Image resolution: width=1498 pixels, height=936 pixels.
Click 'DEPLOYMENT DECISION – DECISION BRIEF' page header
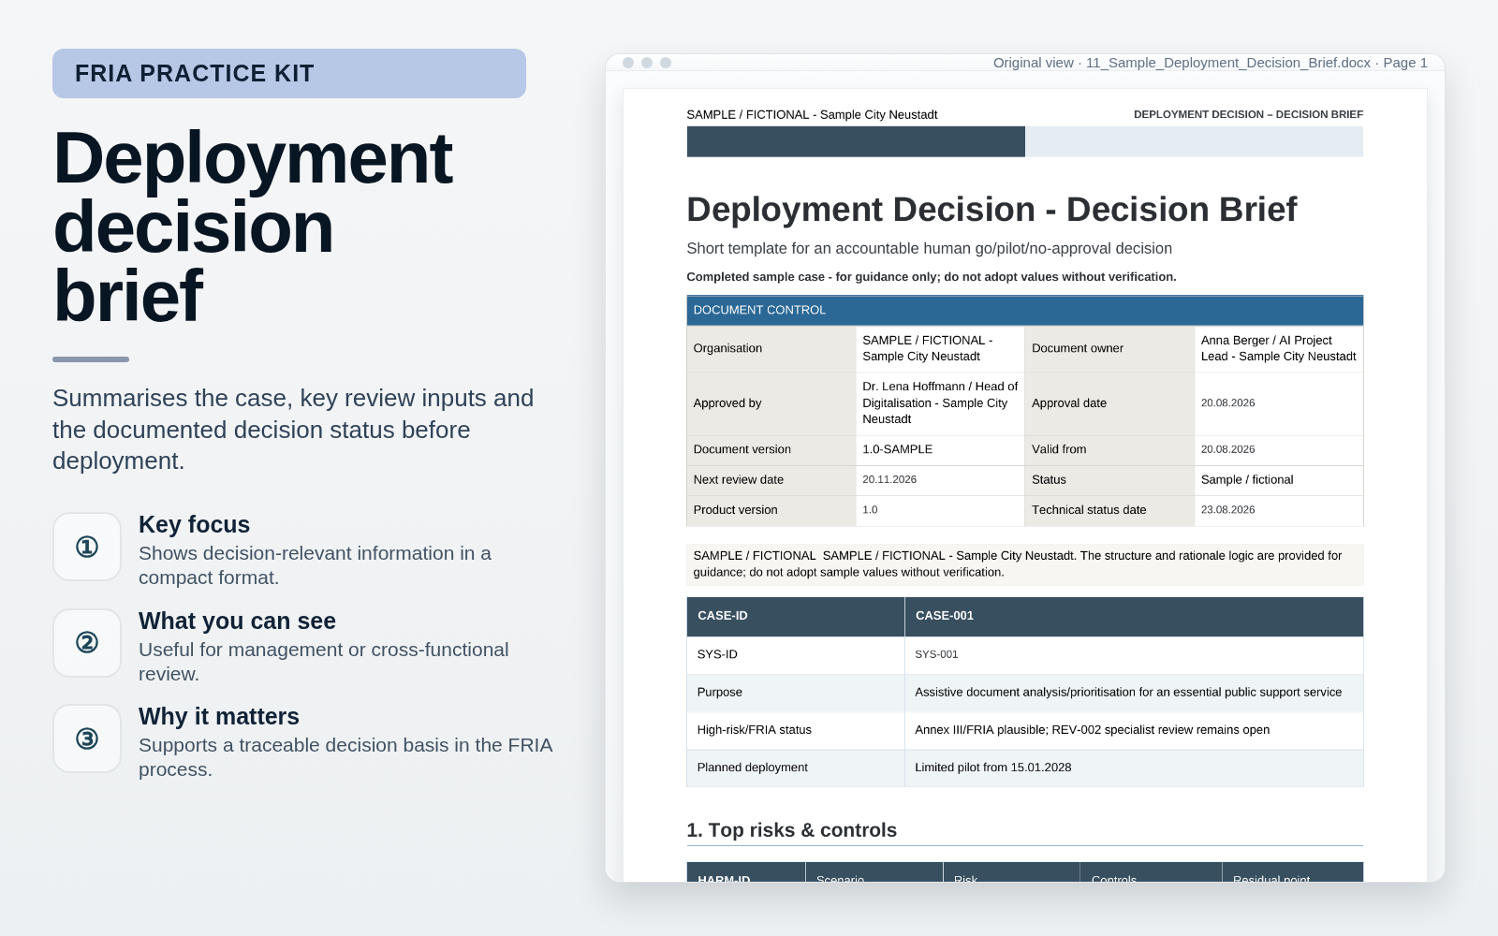pos(1248,114)
